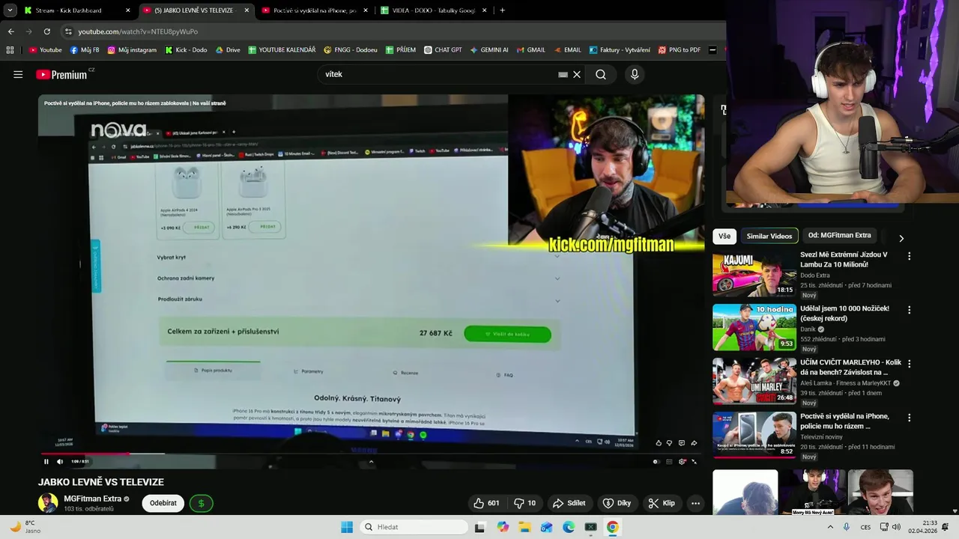Open options for Udělal jsem 10 000 Nožiček video
The image size is (959, 539).
909,310
